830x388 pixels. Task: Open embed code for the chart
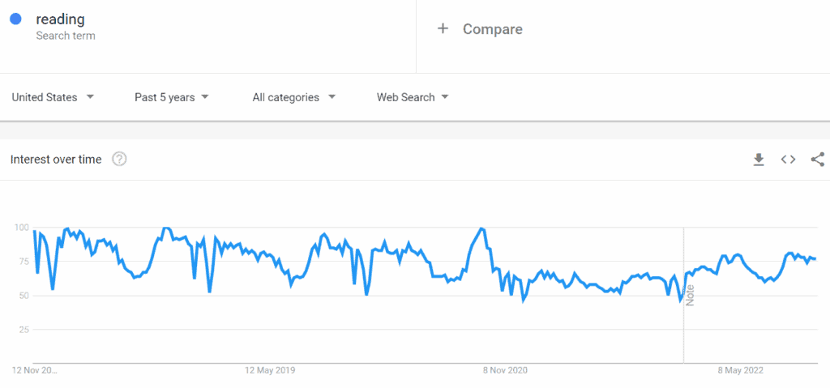click(x=788, y=160)
